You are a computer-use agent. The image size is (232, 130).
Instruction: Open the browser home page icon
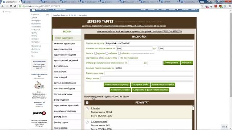pyautogui.click(x=15, y=6)
